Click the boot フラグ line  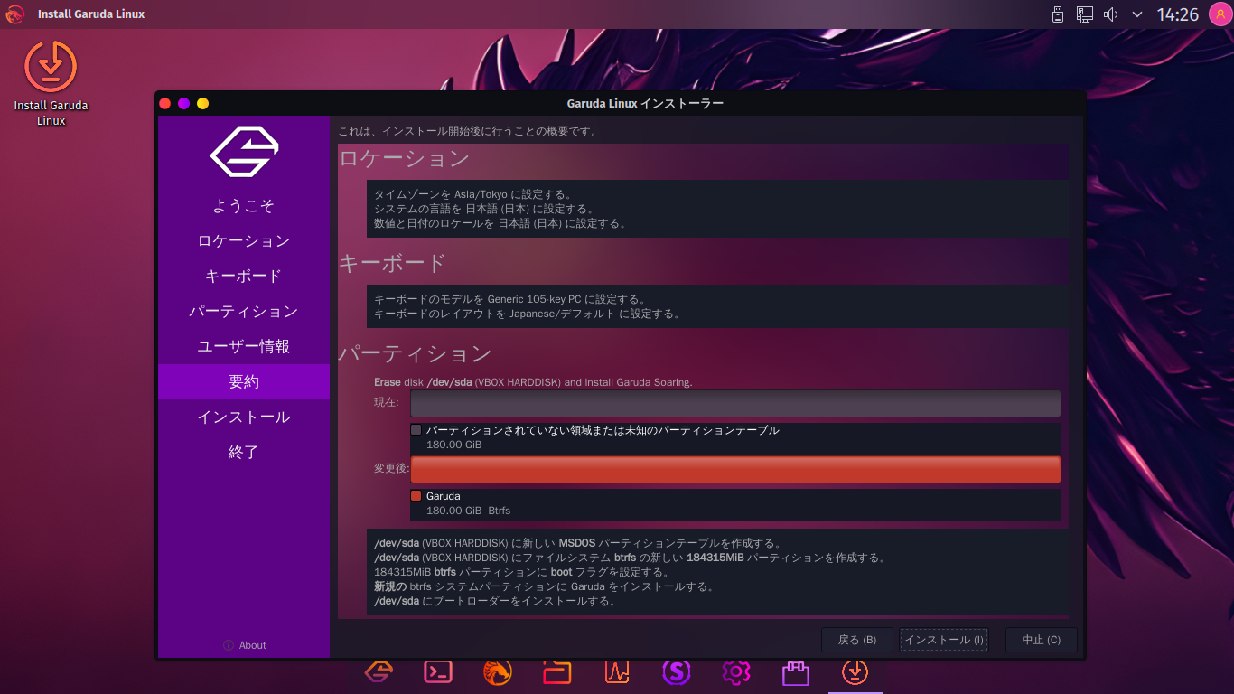click(x=521, y=572)
